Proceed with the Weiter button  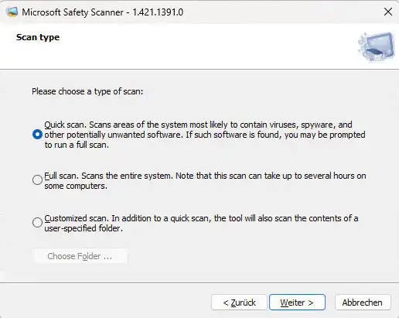click(x=297, y=303)
